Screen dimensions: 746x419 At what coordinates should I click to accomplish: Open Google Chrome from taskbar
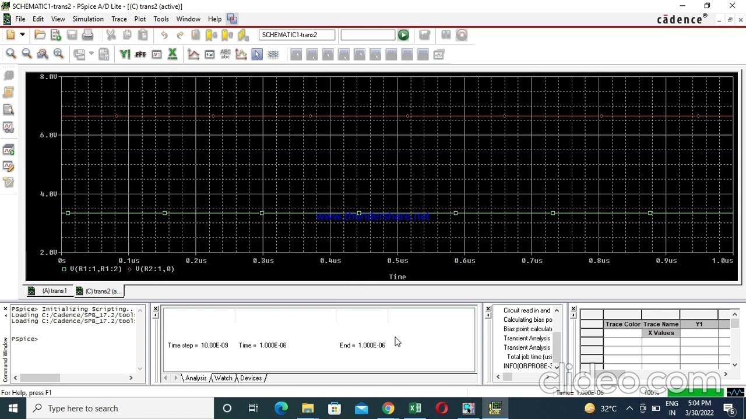(x=388, y=409)
